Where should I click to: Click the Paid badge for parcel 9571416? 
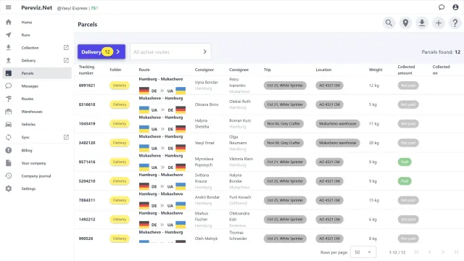[405, 162]
